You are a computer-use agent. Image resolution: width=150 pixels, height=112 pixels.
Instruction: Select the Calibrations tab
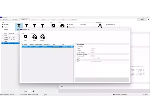[24, 20]
